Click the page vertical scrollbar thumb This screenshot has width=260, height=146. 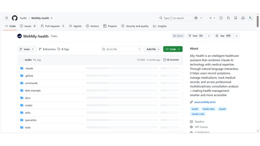(257, 21)
